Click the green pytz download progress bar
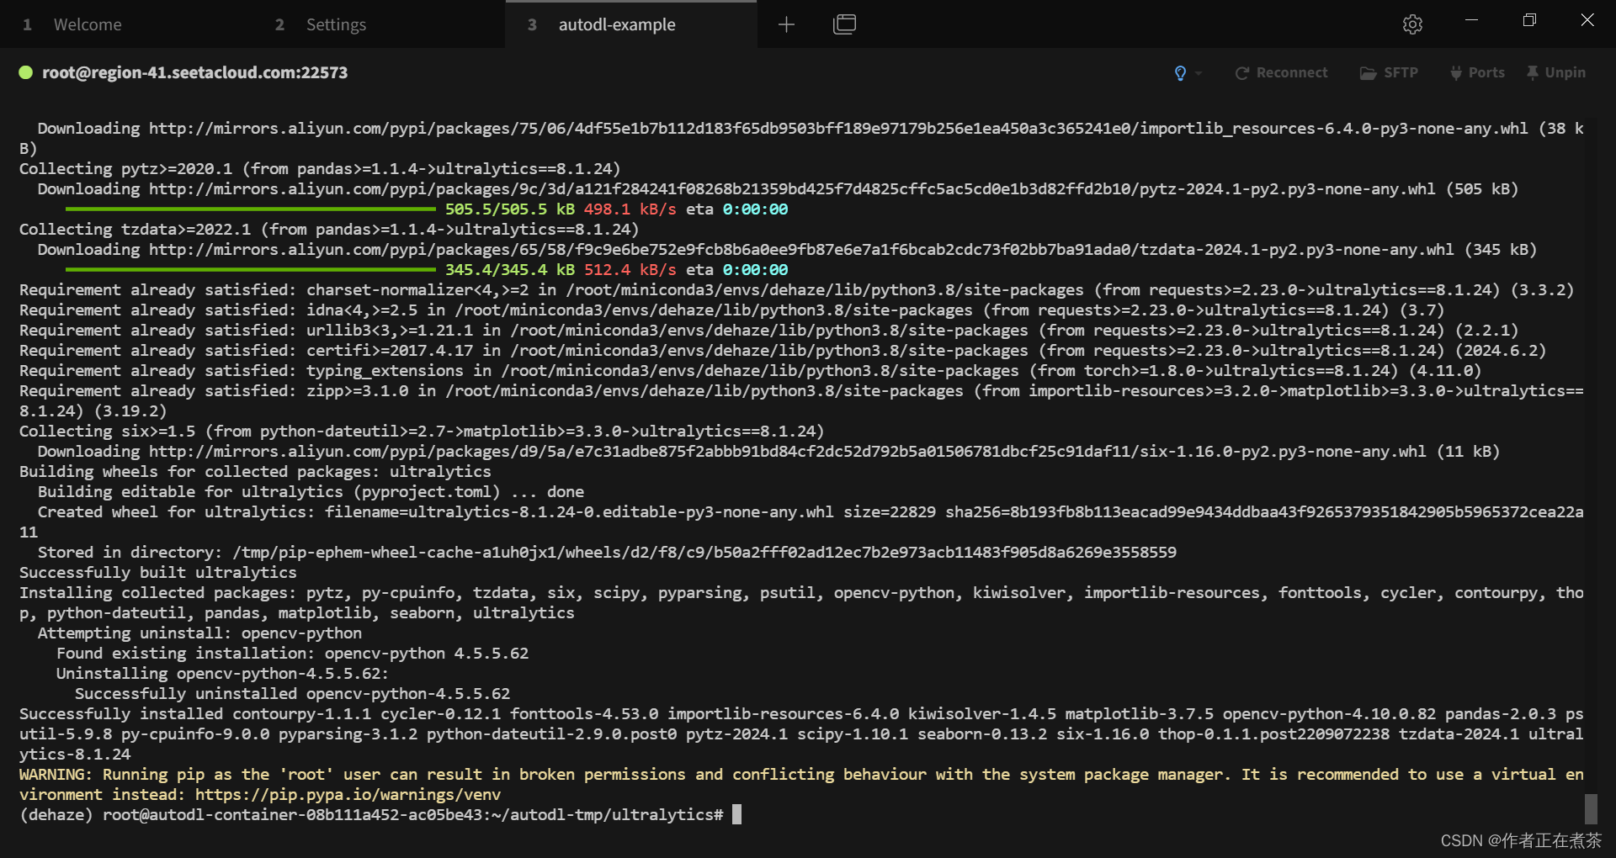Image resolution: width=1616 pixels, height=858 pixels. (250, 209)
